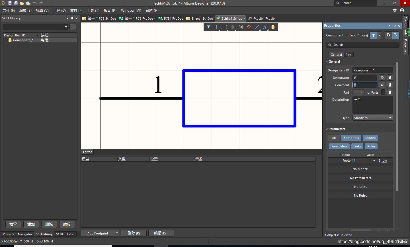This screenshot has height=247, width=410.
Task: Toggle the Rules filter in Parameters
Action: pos(371,146)
